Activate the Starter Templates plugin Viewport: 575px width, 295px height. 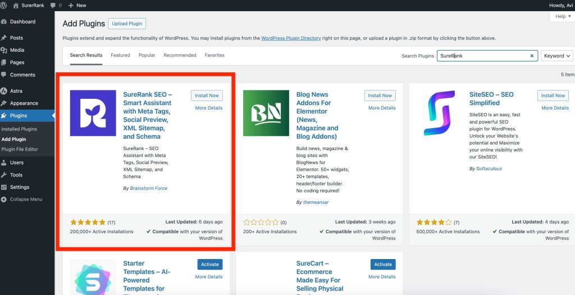click(x=210, y=264)
